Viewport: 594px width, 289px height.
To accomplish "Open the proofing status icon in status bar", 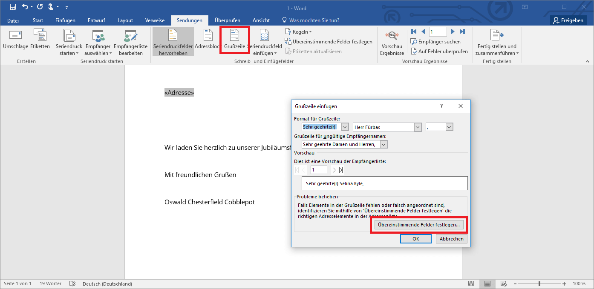I will pos(72,283).
